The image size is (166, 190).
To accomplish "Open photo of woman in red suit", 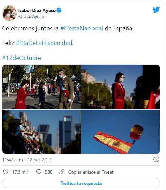I will pyautogui.click(x=121, y=87).
